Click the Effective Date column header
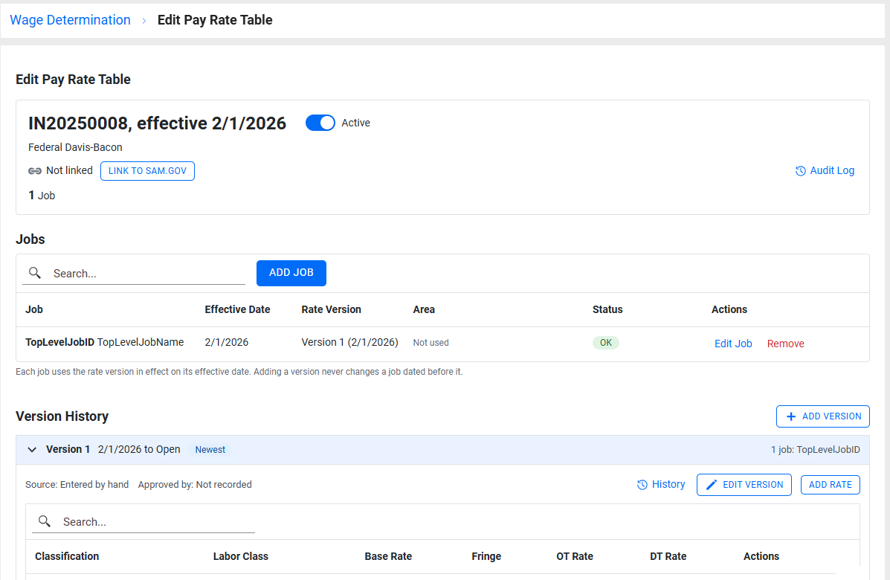890x580 pixels. point(237,309)
